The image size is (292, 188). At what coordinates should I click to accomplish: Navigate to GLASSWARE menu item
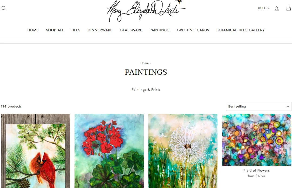pyautogui.click(x=131, y=30)
